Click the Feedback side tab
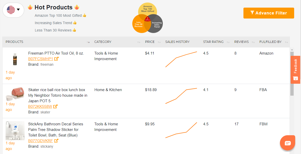301x154 pixels. point(295,70)
